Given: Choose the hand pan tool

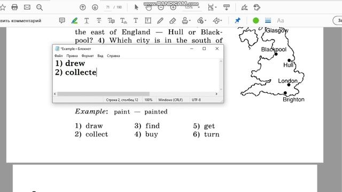Looking at the screenshot, I should coord(149,8).
